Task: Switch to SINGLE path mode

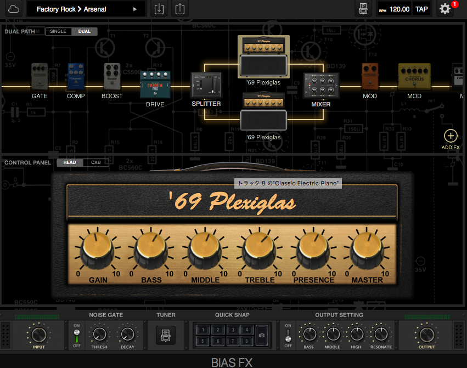Action: [x=58, y=31]
